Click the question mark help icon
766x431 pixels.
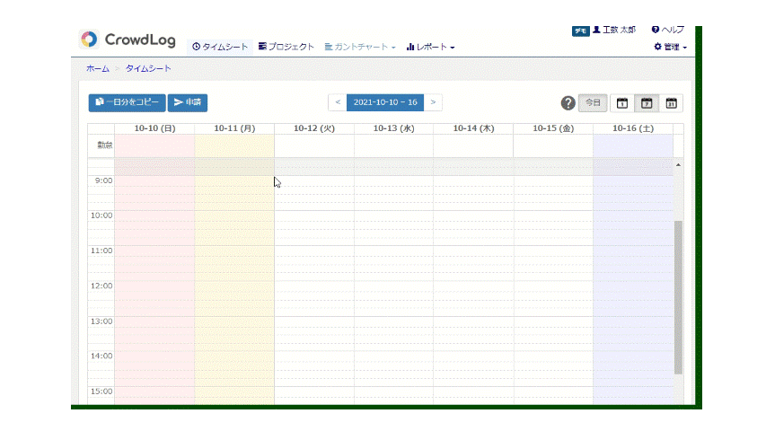coord(568,103)
